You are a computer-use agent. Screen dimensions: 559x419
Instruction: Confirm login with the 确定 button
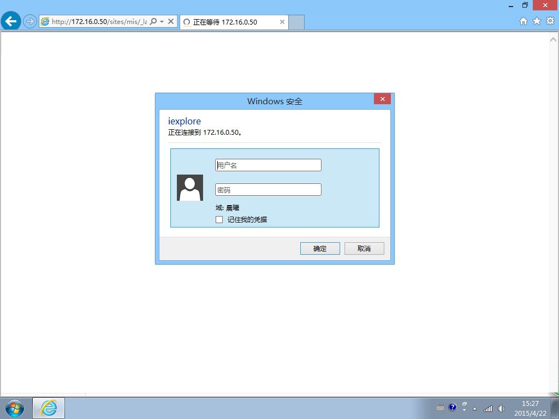click(320, 248)
